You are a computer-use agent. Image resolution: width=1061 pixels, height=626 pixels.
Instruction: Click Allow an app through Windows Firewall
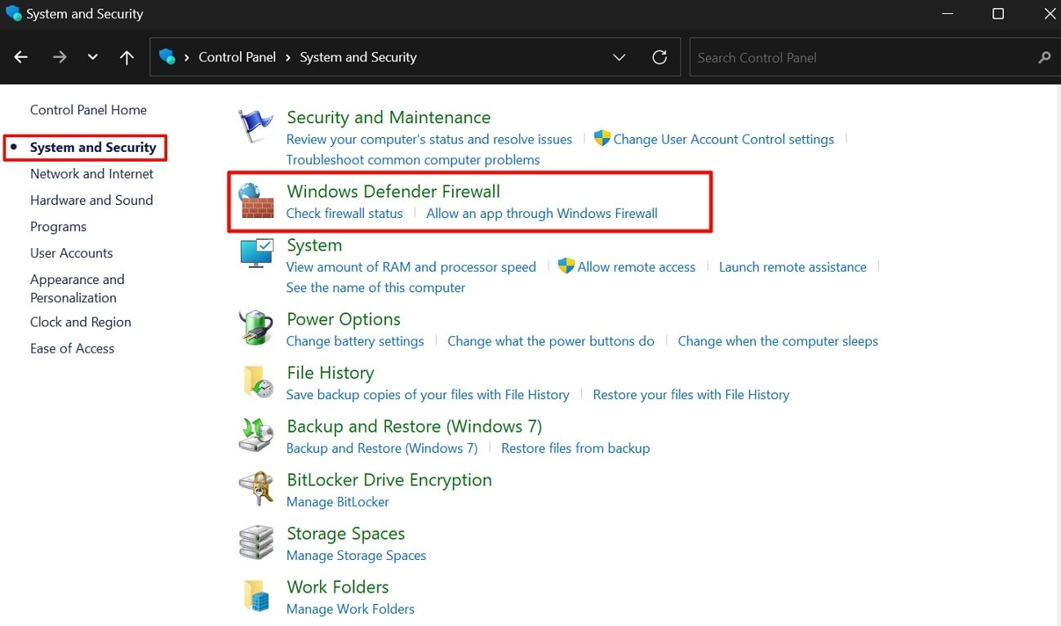pyautogui.click(x=542, y=214)
